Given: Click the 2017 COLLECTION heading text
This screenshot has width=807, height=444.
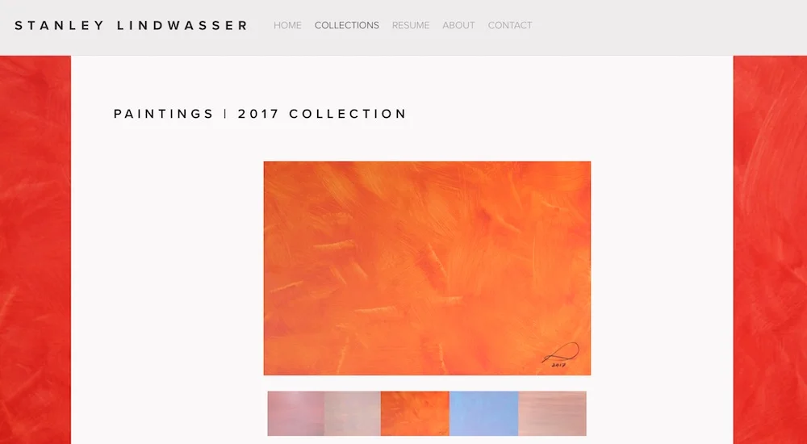Looking at the screenshot, I should point(322,114).
